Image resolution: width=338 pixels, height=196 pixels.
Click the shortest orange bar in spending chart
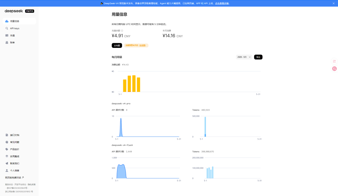click(125, 86)
